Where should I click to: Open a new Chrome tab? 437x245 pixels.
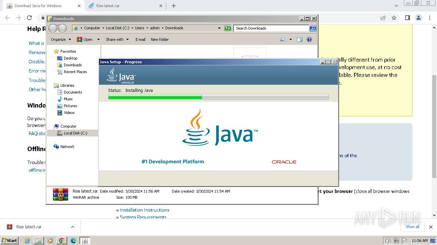[x=173, y=6]
